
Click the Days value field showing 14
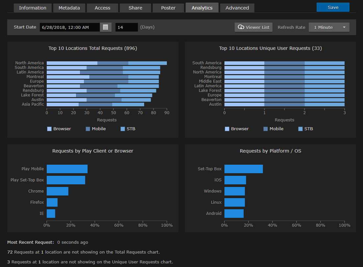tap(126, 27)
